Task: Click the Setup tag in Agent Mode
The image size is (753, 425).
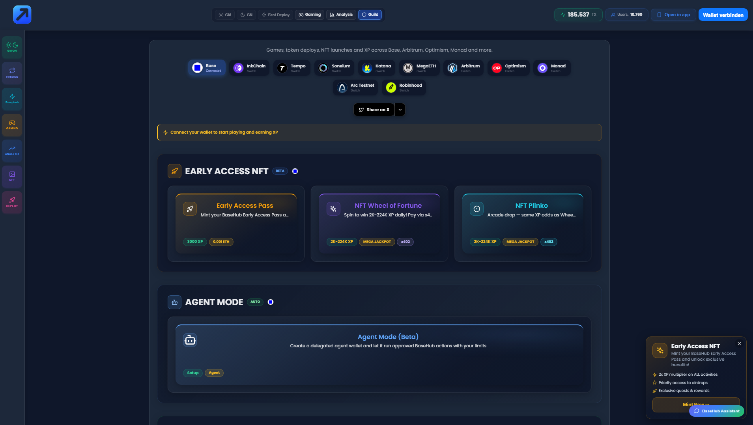Action: [x=193, y=373]
